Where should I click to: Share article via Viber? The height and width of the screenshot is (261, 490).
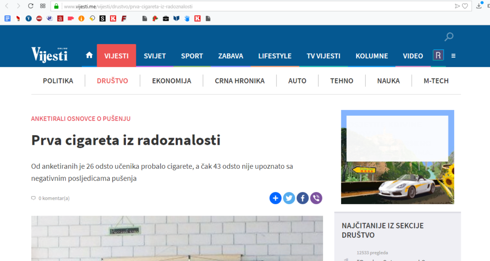click(x=316, y=198)
